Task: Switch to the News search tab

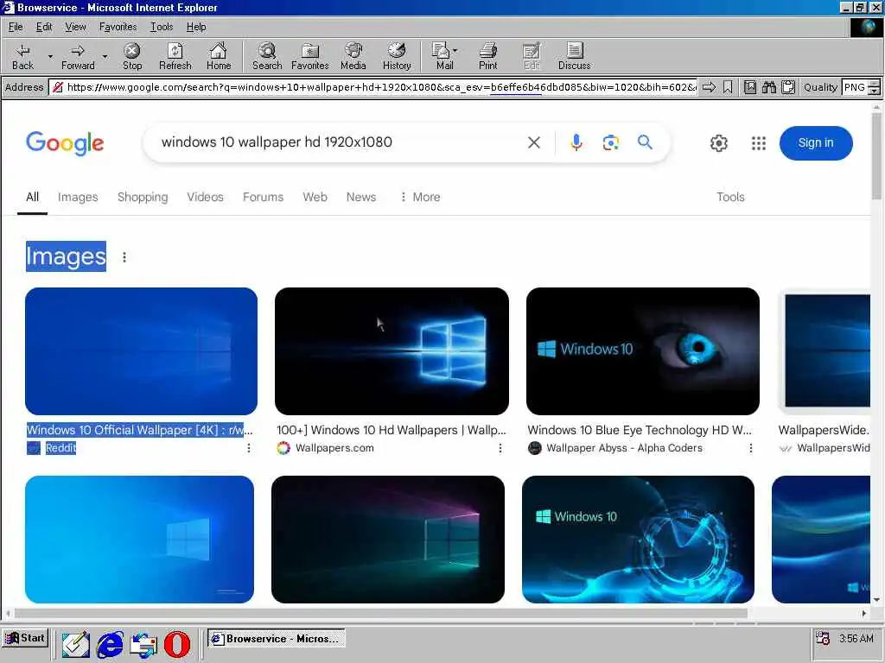Action: [x=361, y=198]
